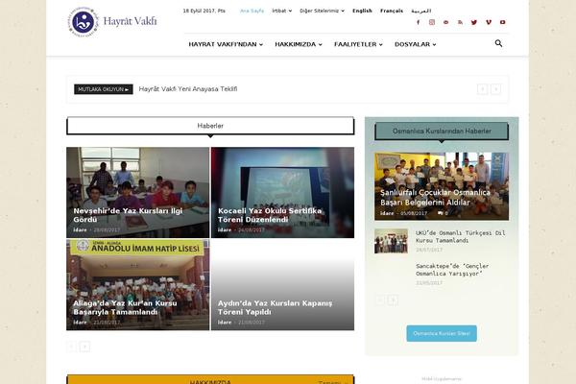576x384 pixels.
Task: Open Kocaeli Yaz Okulu Sertifika Töreni article
Action: tap(270, 215)
